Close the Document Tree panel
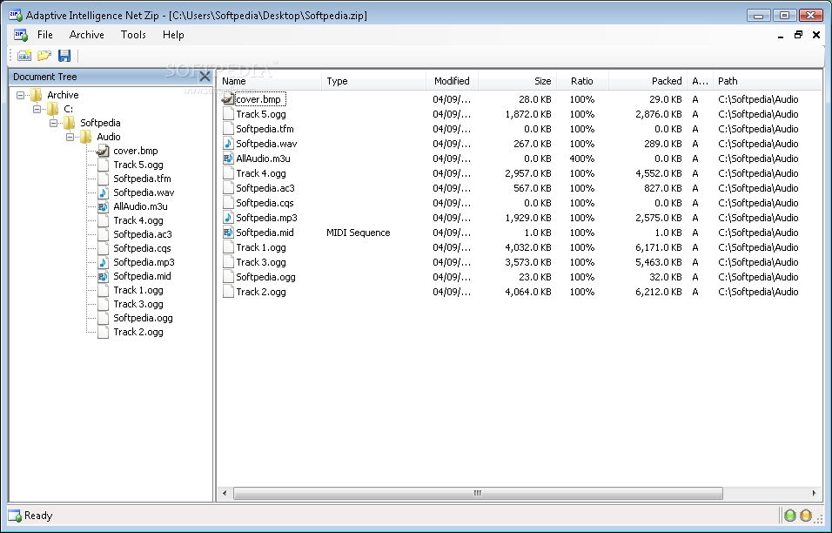Viewport: 832px width, 533px height. pos(205,77)
